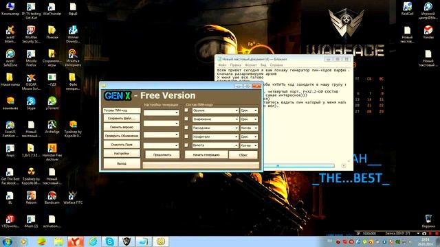Open the Формат menu in Notepad
The image size is (440, 247).
250,65
